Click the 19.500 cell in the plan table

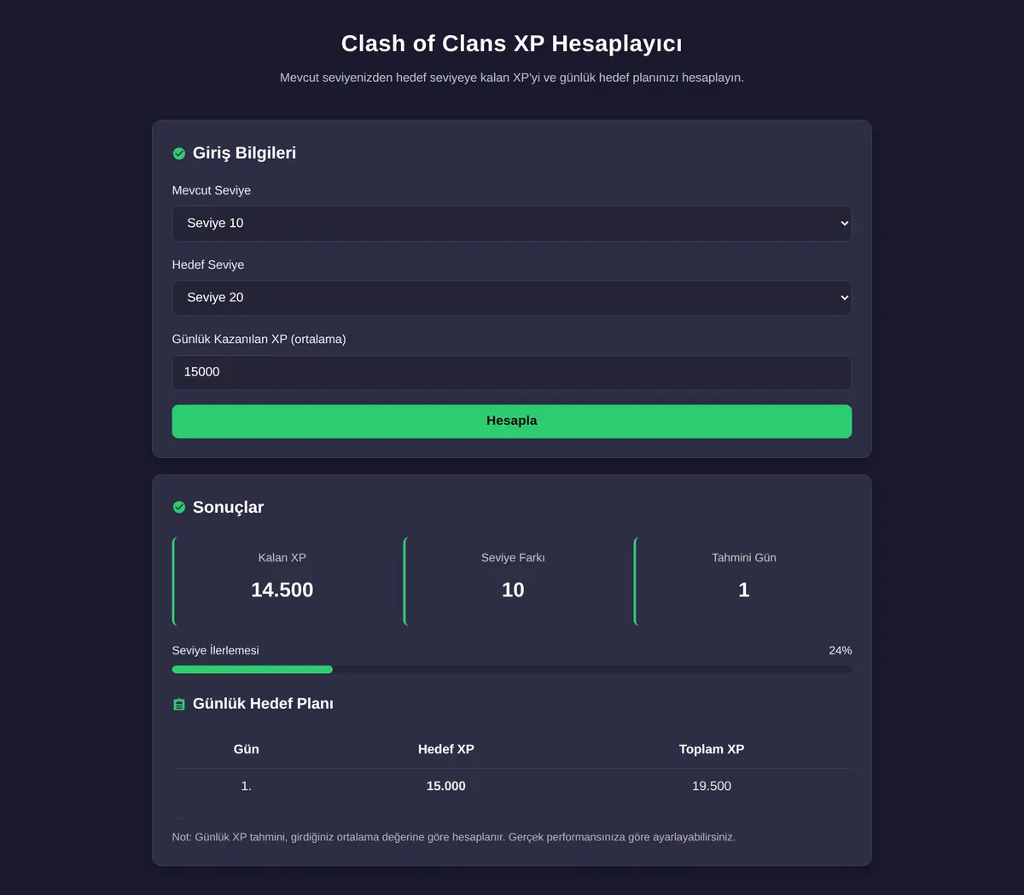712,786
